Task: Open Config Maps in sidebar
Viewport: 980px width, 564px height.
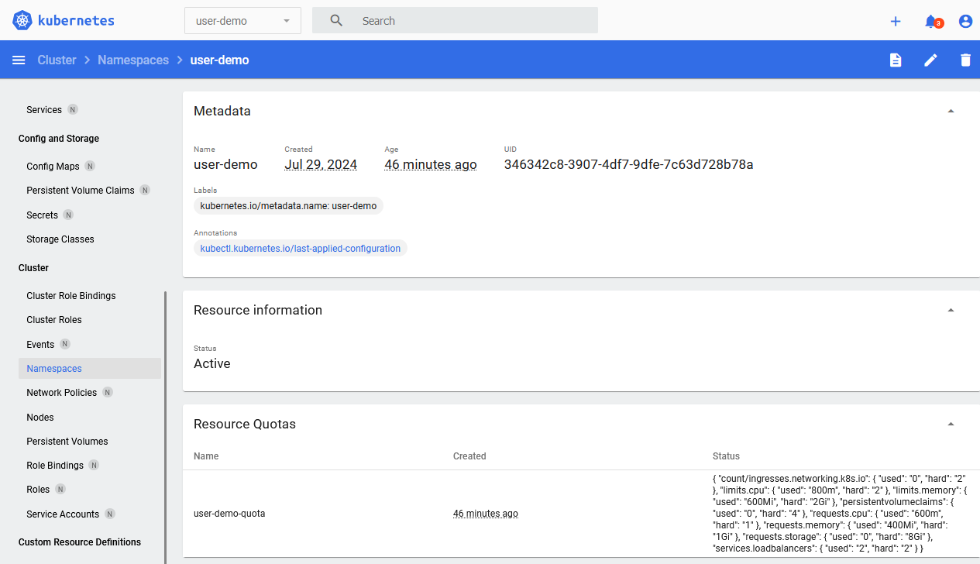Action: coord(53,167)
